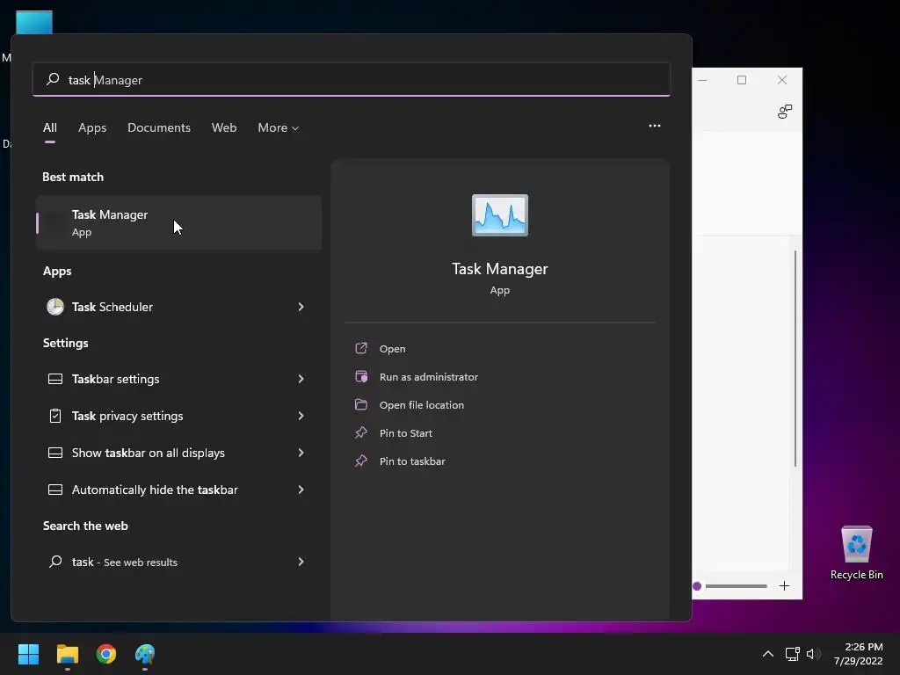
Task: Click the people icon in background window
Action: click(785, 111)
